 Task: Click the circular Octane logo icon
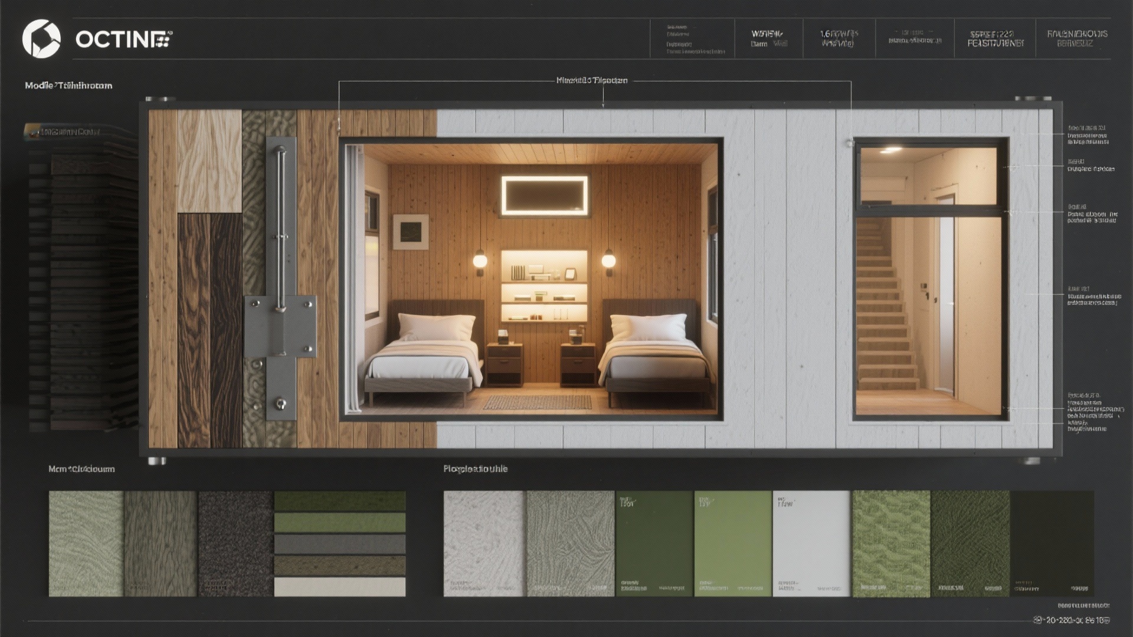tap(41, 39)
